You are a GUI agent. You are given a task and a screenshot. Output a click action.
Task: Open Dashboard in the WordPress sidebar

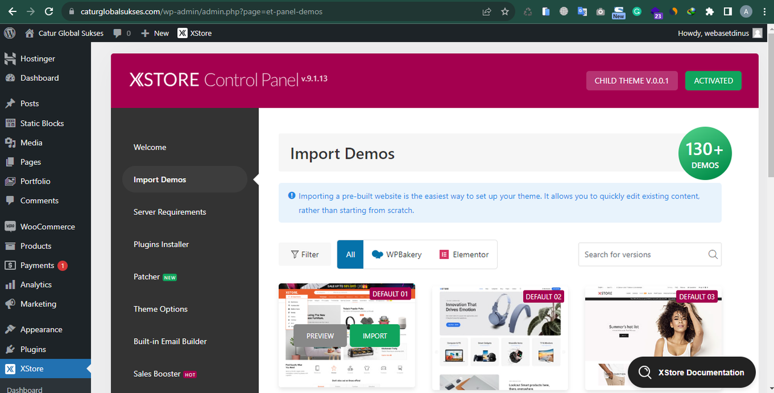(39, 78)
